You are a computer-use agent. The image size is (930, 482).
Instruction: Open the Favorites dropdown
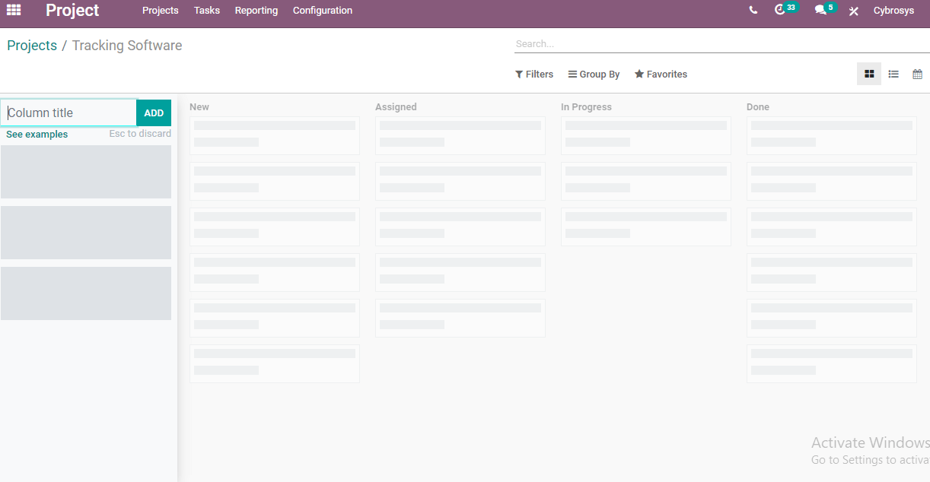tap(661, 75)
